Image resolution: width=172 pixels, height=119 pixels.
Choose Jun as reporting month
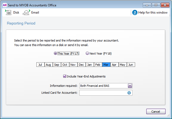tap(131, 65)
